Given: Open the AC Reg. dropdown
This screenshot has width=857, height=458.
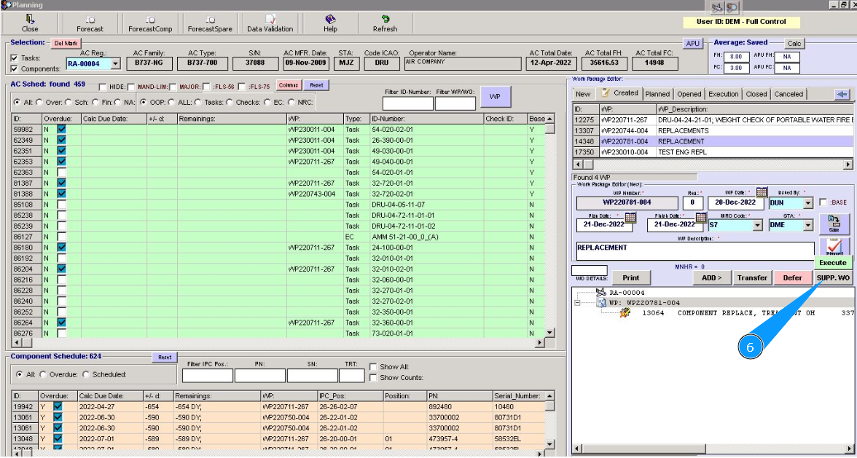Looking at the screenshot, I should coord(115,64).
